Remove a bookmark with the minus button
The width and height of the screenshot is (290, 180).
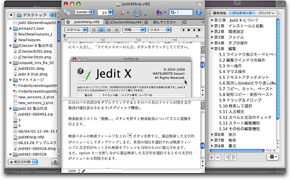[x=218, y=157]
